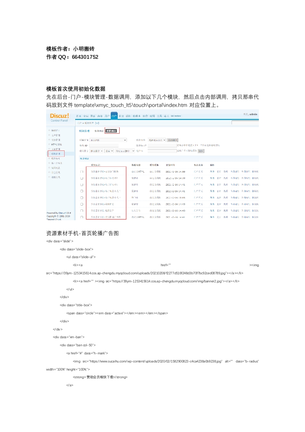Click the Discuz! Control Panel logo

coord(59,117)
